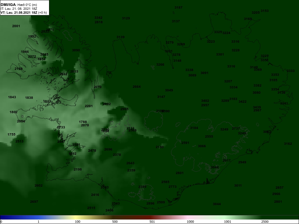Screen dimensions: 299x224
Task: Click the map value 3402
Action: click(x=205, y=101)
